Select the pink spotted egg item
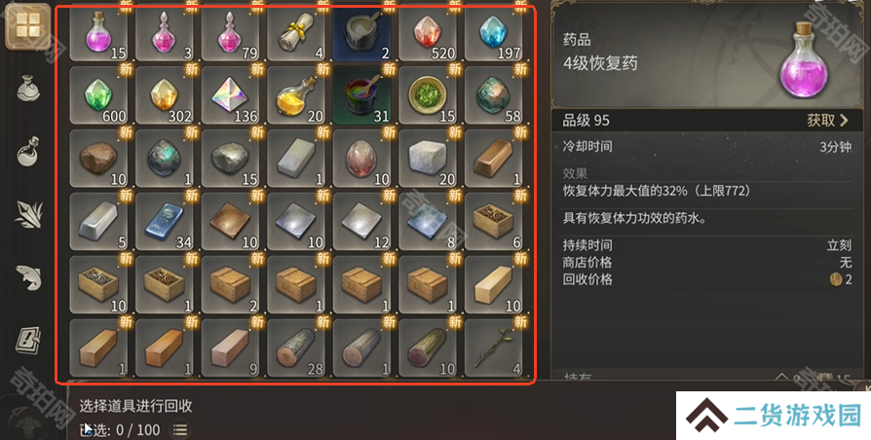The image size is (871, 440). click(x=361, y=158)
